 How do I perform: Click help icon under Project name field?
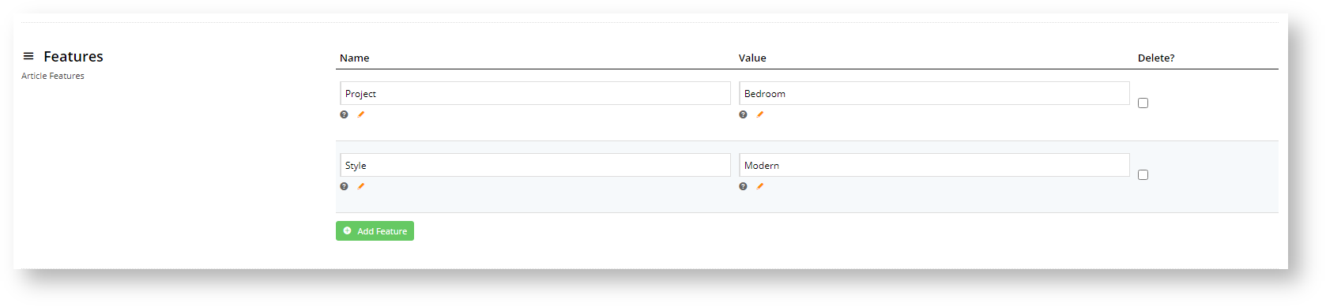344,114
